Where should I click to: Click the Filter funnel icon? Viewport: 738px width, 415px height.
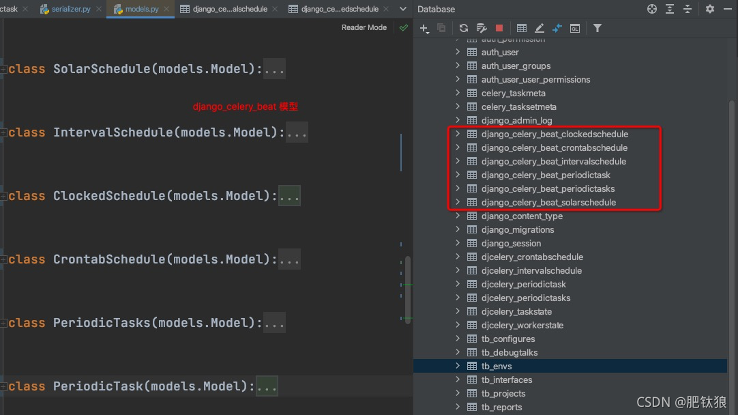pos(597,28)
